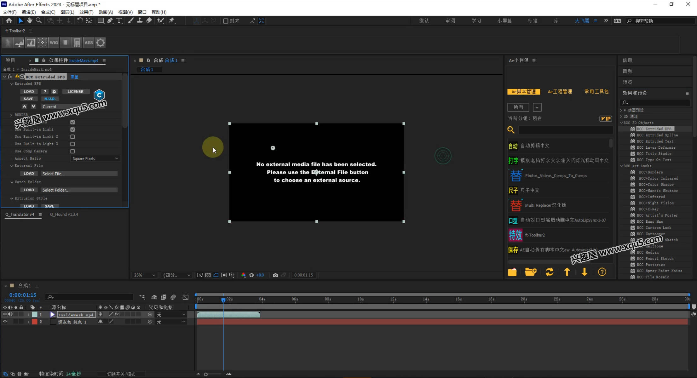The height and width of the screenshot is (378, 697).
Task: Hide the InsideMask.mp4 layer eye
Action: pyautogui.click(x=5, y=314)
